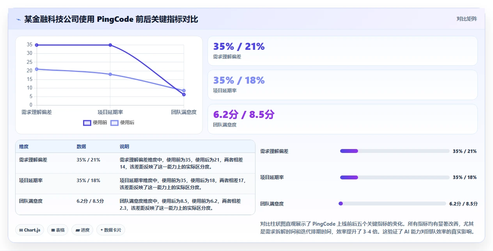
Task: Click the 需求理解偏差 description text in table
Action: coord(181,163)
